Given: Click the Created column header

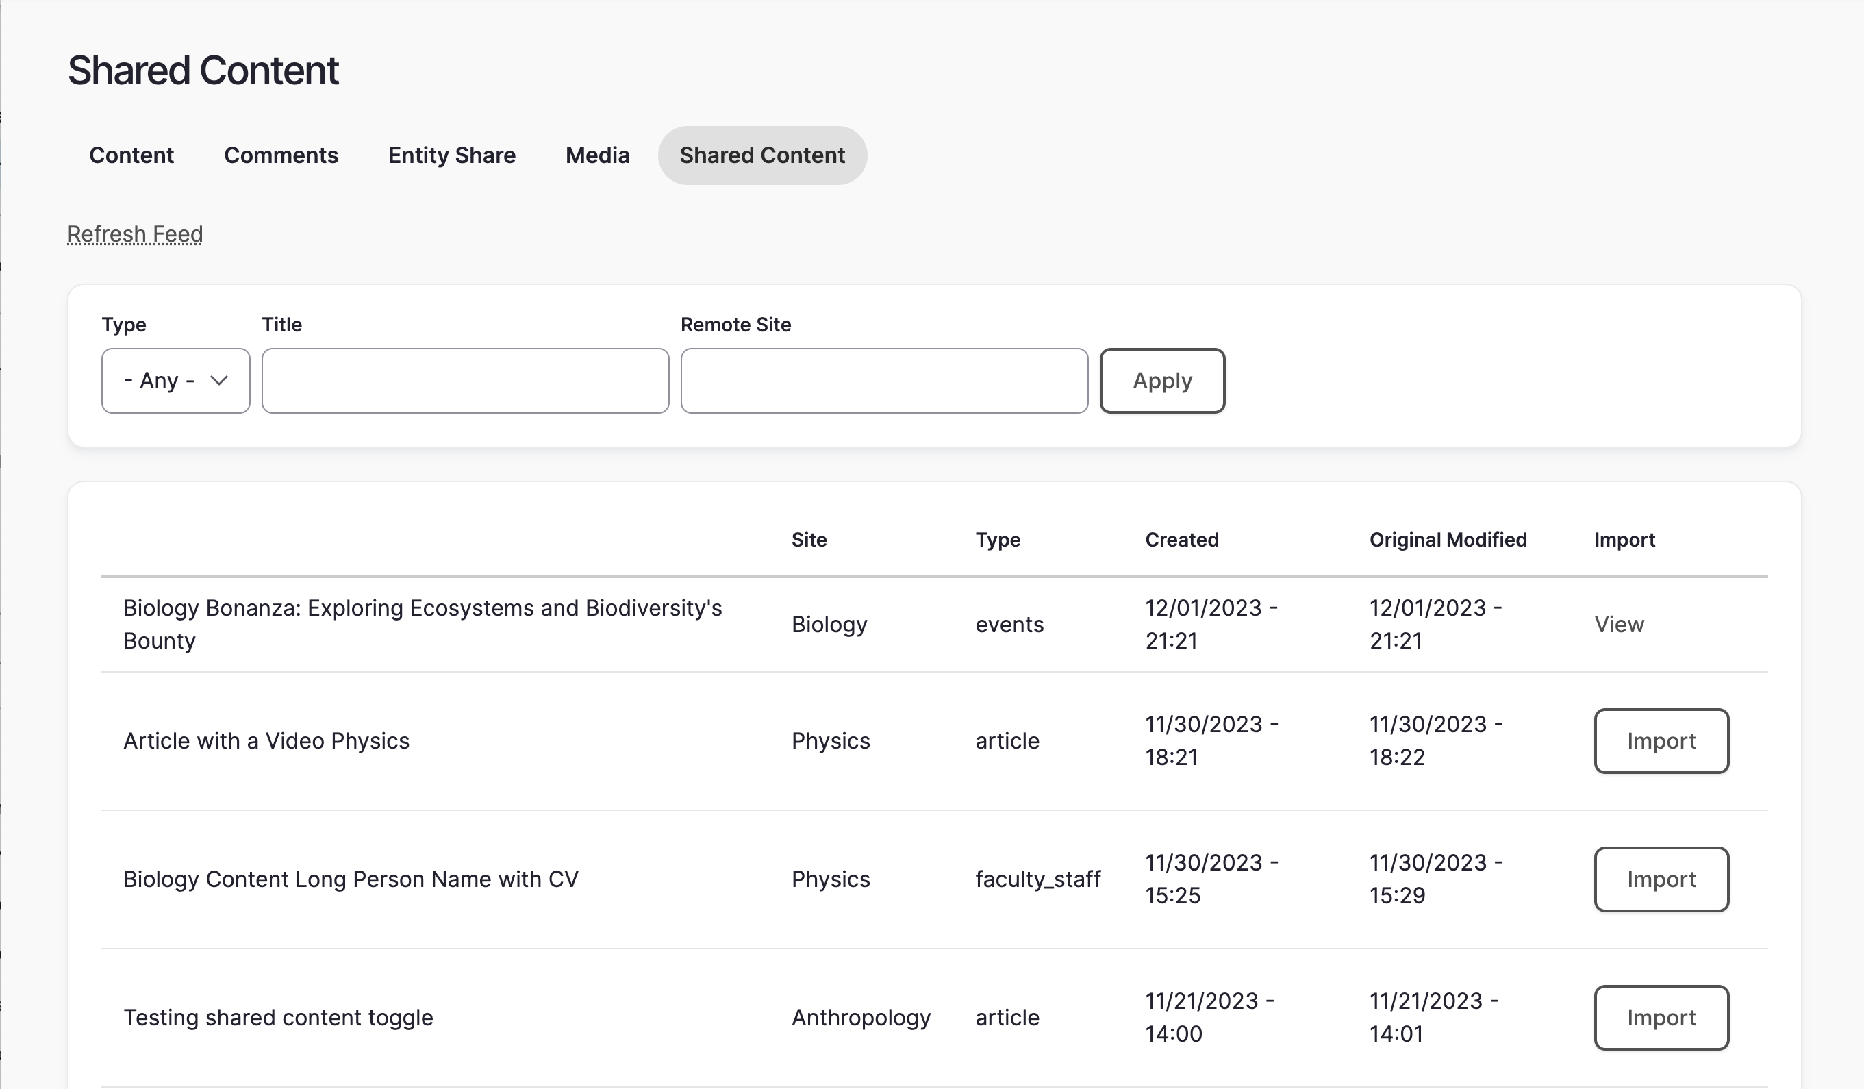Looking at the screenshot, I should pyautogui.click(x=1182, y=540).
